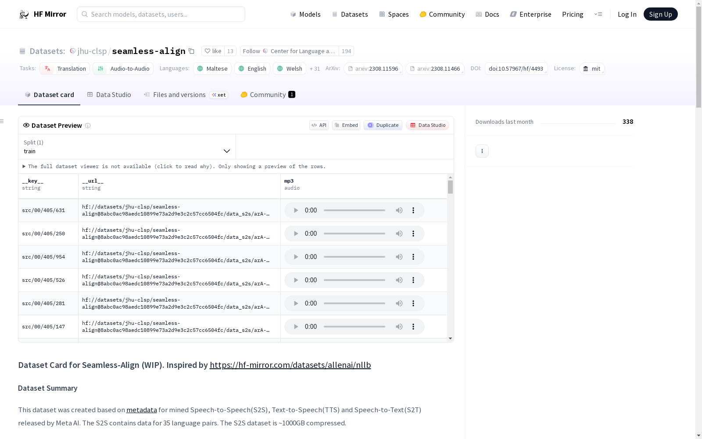Image resolution: width=702 pixels, height=439 pixels.
Task: Open audio options menu for row src/00/405/281
Action: pos(413,303)
